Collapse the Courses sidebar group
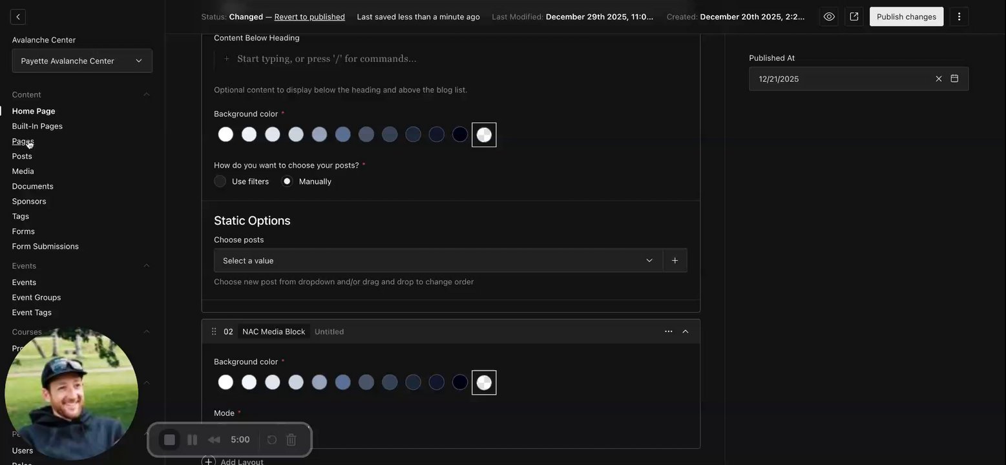 146,331
